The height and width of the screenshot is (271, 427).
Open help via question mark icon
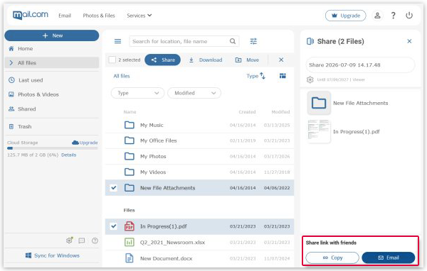coord(394,16)
